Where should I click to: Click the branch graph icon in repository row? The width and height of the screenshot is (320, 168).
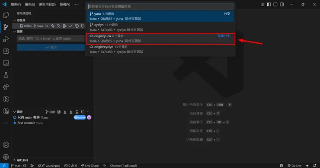[65, 26]
